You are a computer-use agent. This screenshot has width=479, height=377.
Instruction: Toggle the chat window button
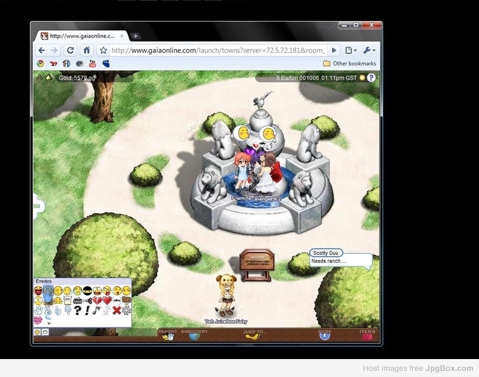click(x=45, y=332)
